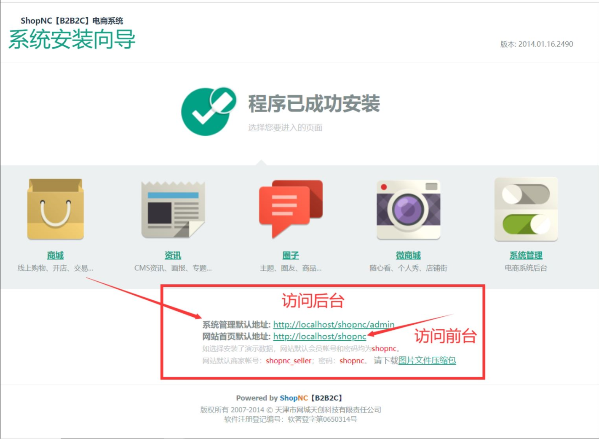Open the camera 微商城 icon
This screenshot has width=599, height=439.
[408, 210]
